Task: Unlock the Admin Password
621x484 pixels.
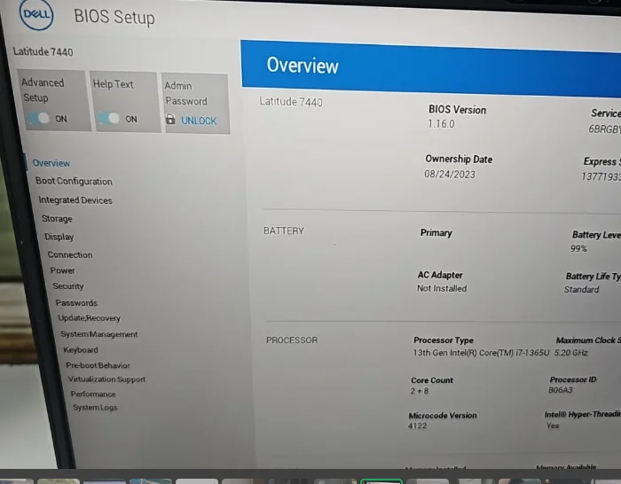Action: tap(199, 121)
